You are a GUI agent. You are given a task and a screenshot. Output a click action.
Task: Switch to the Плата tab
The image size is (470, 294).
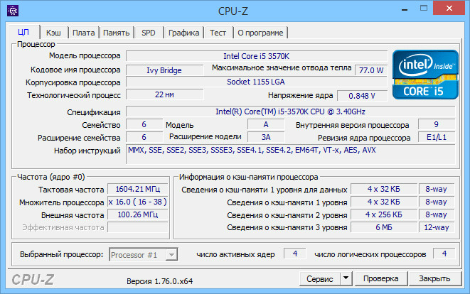[84, 33]
